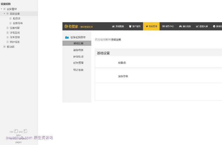Viewport: 222px width, 145px height.
Task: Select 统计报表 in the page tree
Action: pyautogui.click(x=15, y=42)
